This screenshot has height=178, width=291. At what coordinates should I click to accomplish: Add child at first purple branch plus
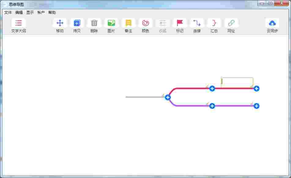(212, 106)
